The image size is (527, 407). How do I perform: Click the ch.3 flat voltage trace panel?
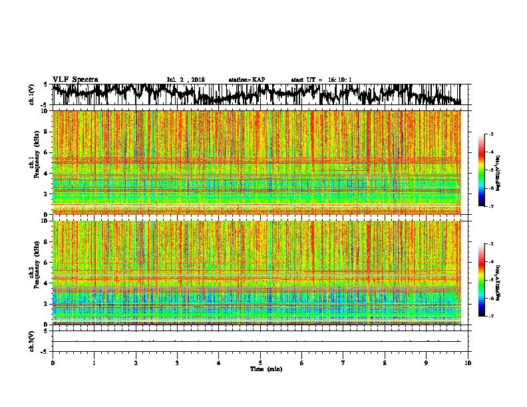pyautogui.click(x=262, y=341)
